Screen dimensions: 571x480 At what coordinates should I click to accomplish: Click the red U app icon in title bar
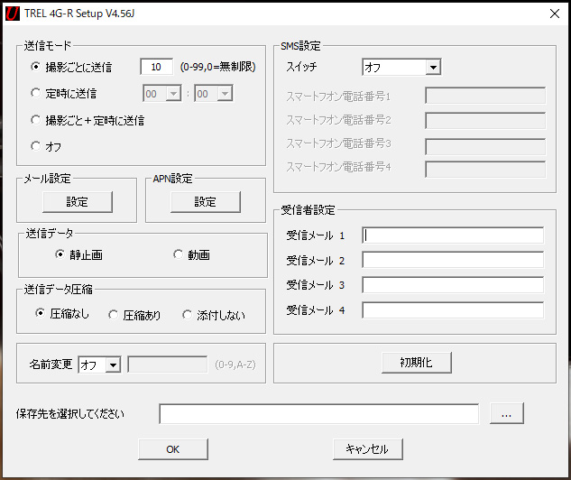12,14
